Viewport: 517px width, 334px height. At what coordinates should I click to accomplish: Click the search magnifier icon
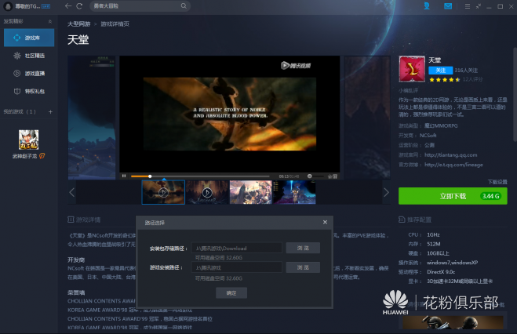click(x=184, y=6)
